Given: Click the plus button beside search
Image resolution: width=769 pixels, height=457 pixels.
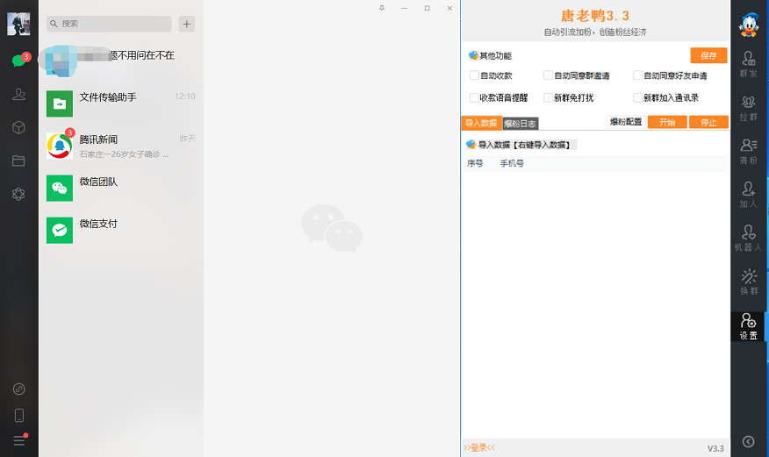Looking at the screenshot, I should click(186, 24).
